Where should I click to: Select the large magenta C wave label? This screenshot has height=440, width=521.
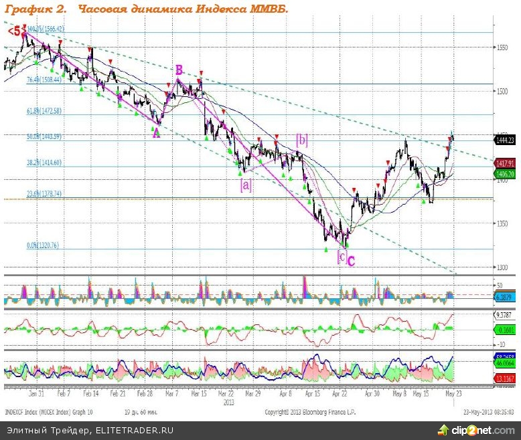(x=350, y=261)
